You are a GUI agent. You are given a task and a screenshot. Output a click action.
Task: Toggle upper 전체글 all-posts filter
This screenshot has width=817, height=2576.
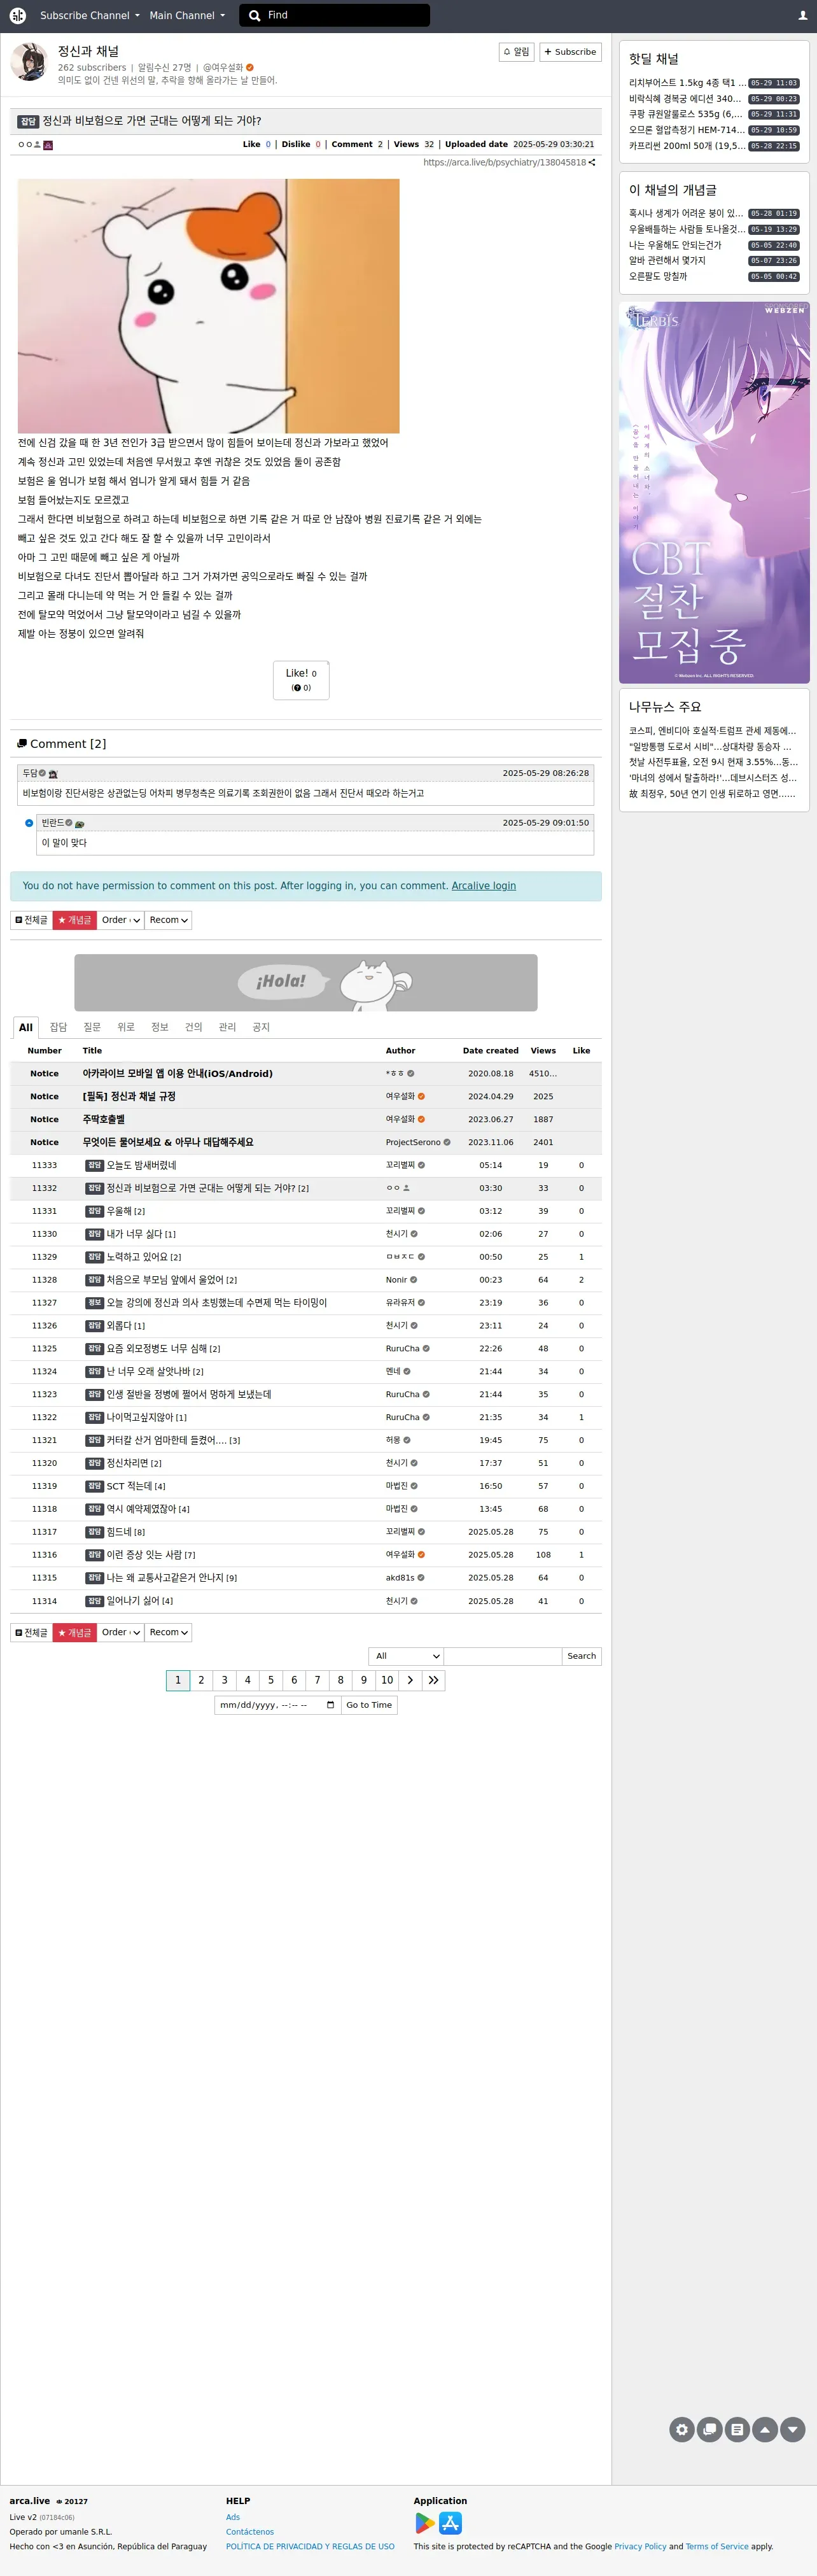(x=31, y=920)
